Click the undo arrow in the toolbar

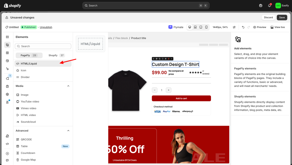click(x=243, y=27)
